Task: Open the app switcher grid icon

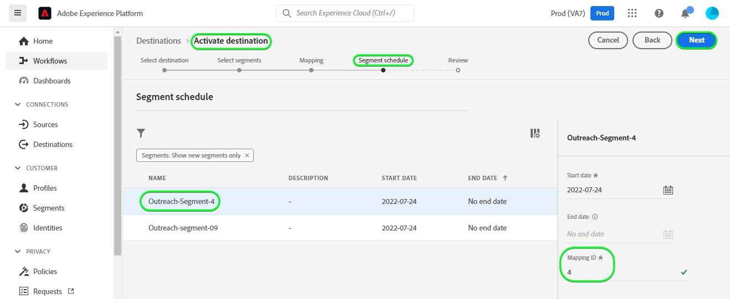Action: (x=632, y=13)
